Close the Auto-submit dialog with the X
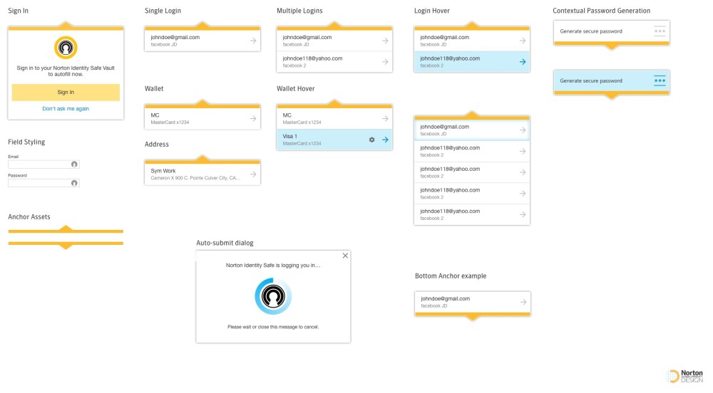Screen dimensions: 713x393 (x=345, y=256)
